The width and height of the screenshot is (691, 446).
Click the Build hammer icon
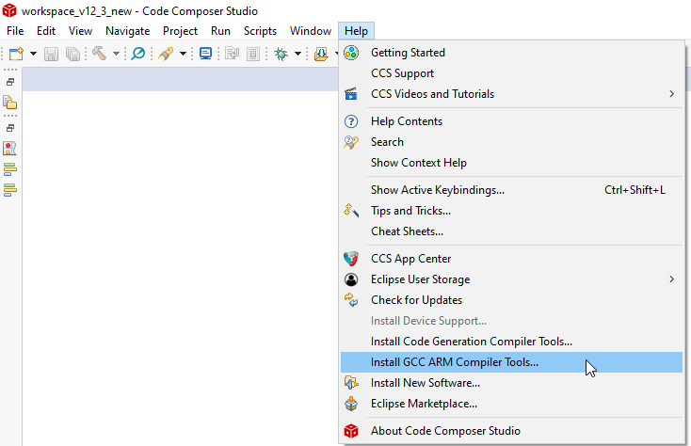click(x=99, y=54)
